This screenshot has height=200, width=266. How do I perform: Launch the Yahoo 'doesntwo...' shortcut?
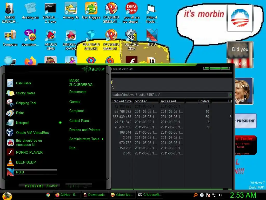point(30,38)
